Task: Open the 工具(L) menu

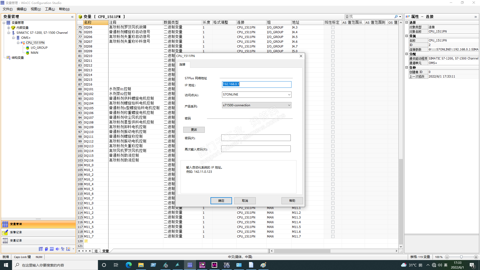Action: pos(50,9)
